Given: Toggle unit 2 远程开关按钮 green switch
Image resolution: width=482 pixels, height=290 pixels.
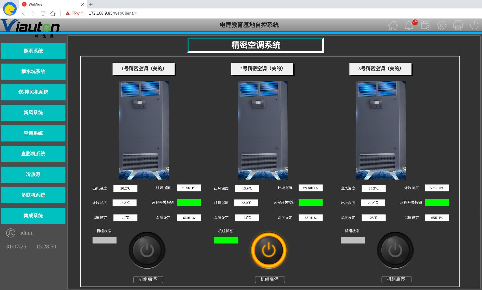Looking at the screenshot, I should (x=311, y=202).
